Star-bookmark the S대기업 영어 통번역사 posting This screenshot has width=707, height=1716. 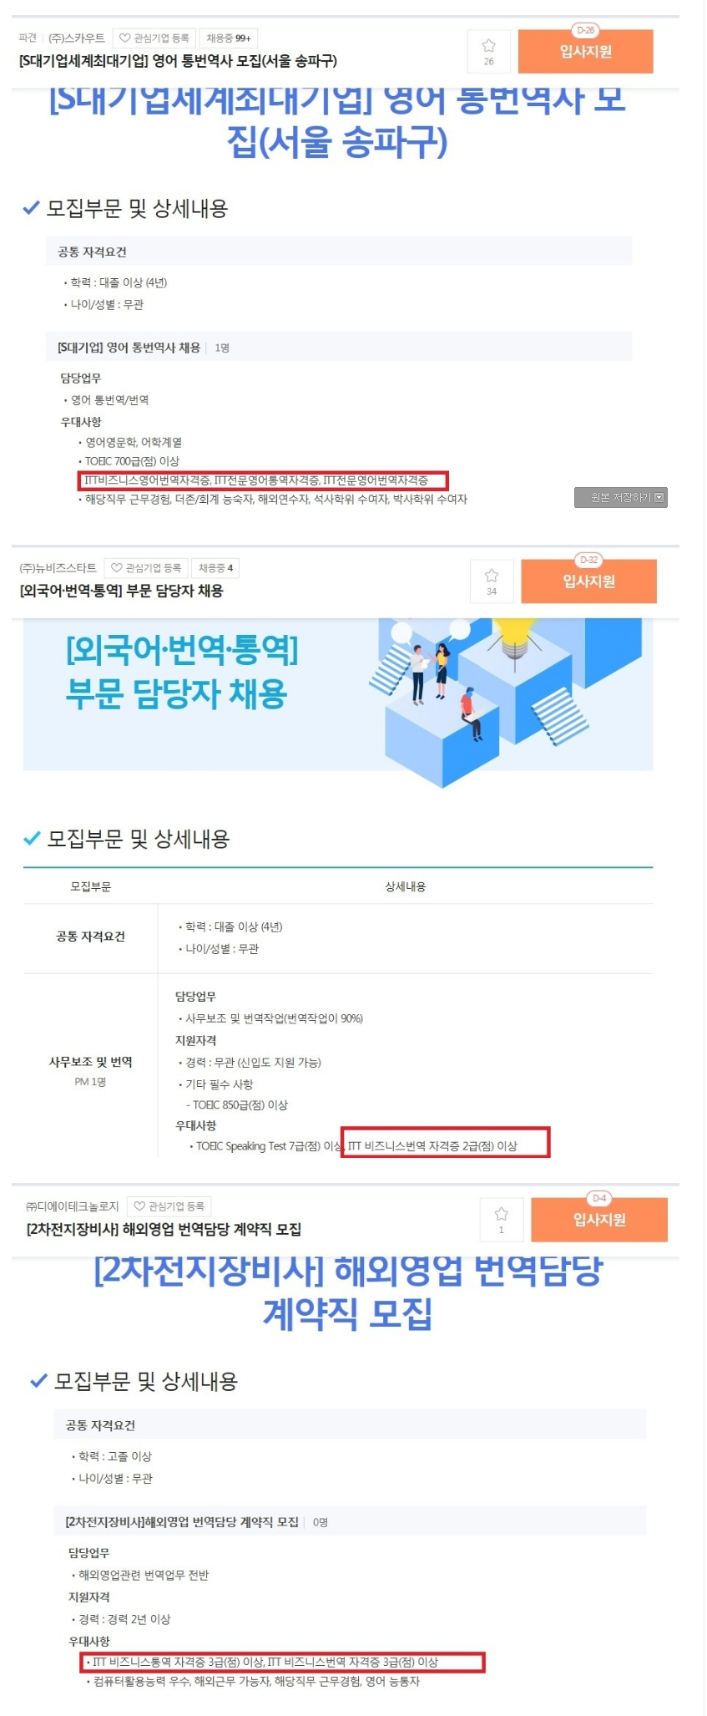[488, 51]
